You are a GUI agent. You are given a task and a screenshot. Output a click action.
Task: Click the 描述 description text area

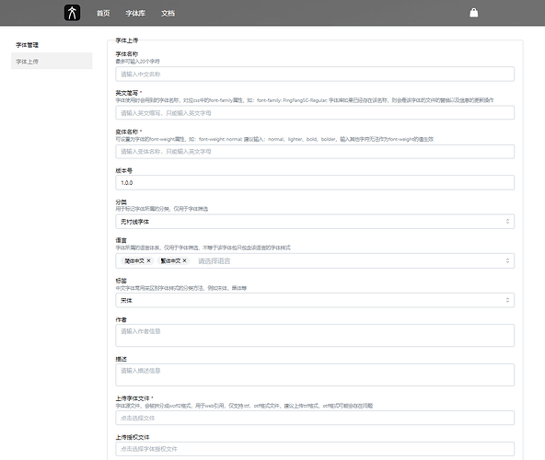coord(315,374)
